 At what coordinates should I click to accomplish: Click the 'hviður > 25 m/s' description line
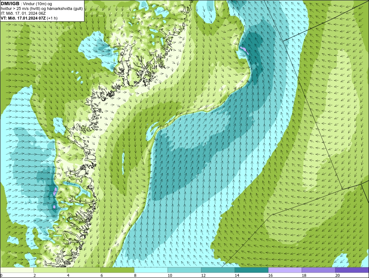[x=42, y=8]
